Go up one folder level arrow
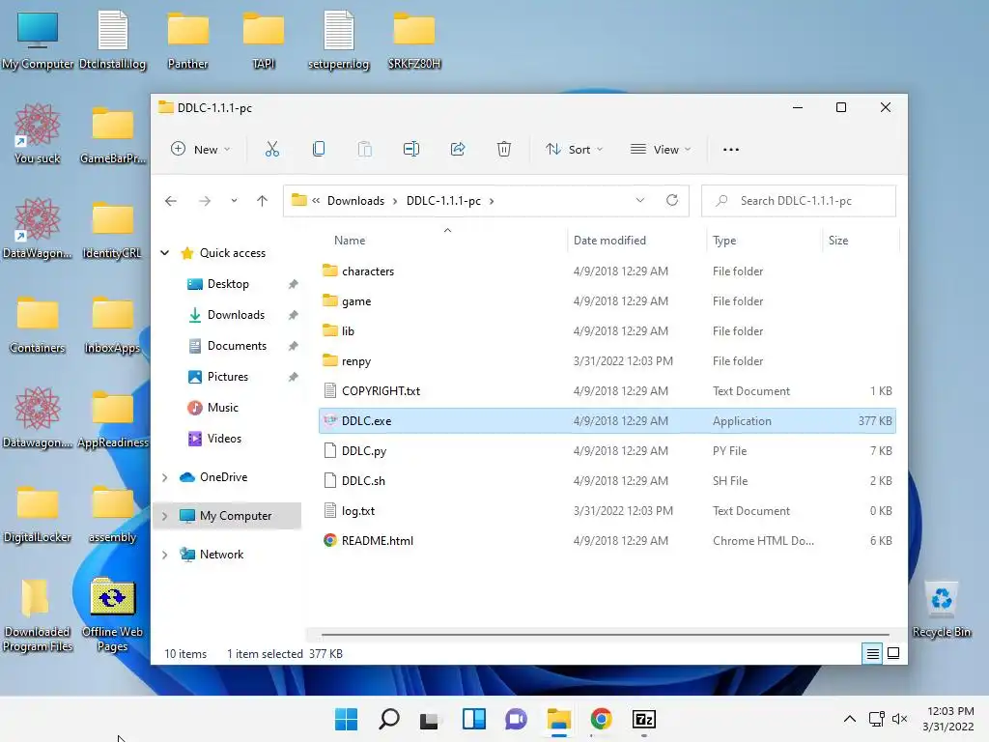 [263, 201]
